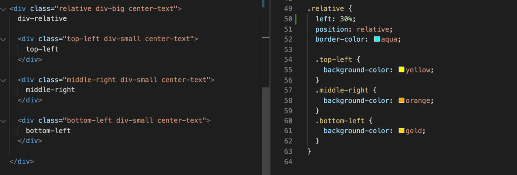This screenshot has width=517, height=175.
Task: Click the "top-left div-small center-text" class string
Action: pos(129,39)
